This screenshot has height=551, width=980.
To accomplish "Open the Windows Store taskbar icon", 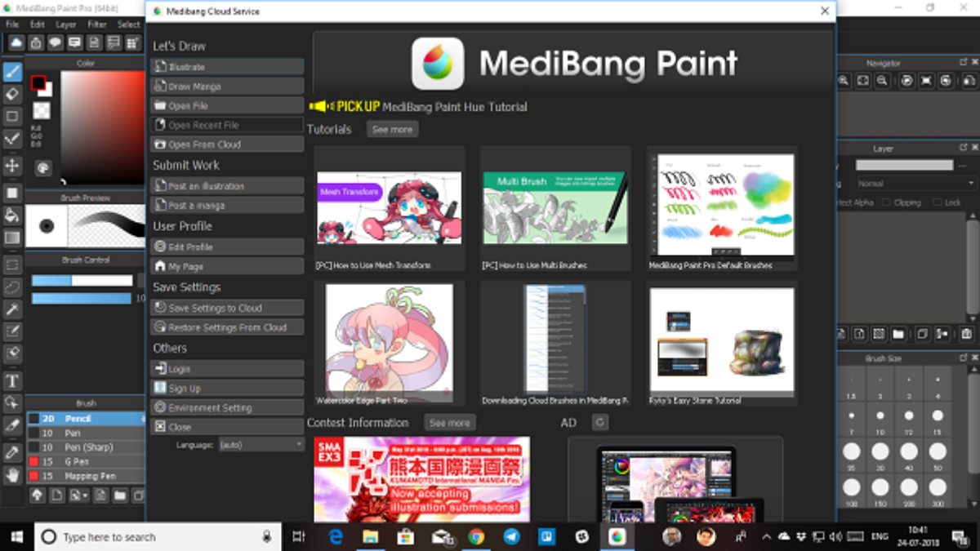I will [x=406, y=536].
